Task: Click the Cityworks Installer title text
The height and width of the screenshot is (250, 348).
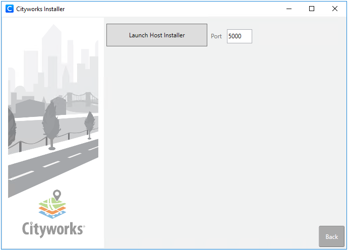Action: (x=40, y=9)
